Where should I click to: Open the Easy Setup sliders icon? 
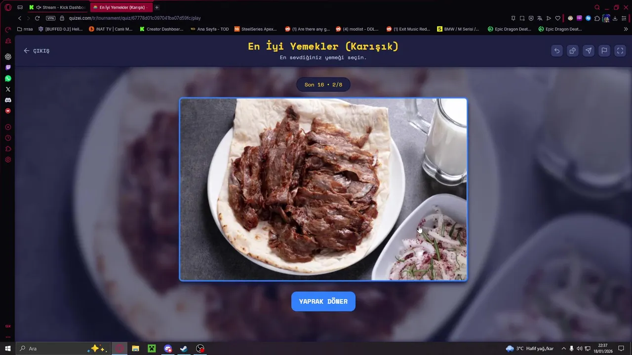(x=625, y=18)
